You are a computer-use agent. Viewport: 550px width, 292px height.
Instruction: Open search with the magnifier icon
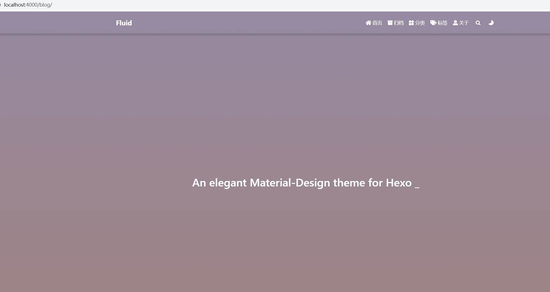(478, 23)
